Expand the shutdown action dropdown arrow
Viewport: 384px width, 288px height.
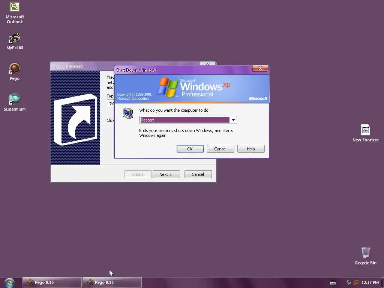[x=233, y=120]
